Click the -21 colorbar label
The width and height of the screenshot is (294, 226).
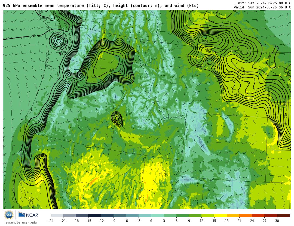point(63,221)
